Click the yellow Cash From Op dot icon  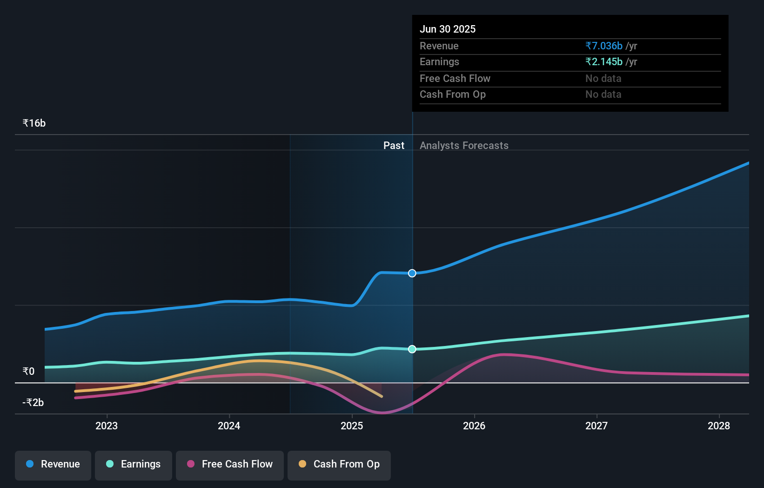click(x=302, y=464)
